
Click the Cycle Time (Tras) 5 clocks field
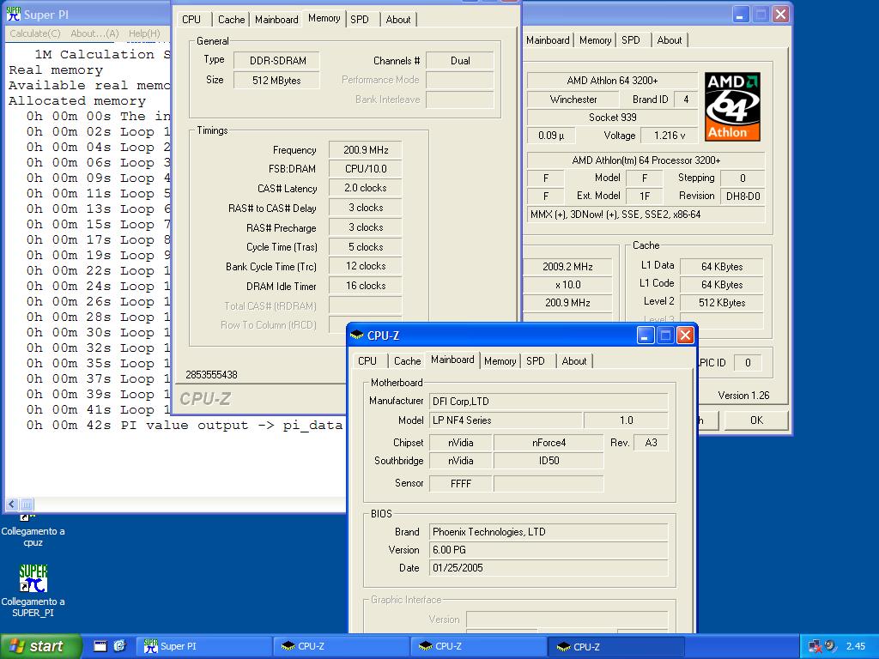point(366,247)
